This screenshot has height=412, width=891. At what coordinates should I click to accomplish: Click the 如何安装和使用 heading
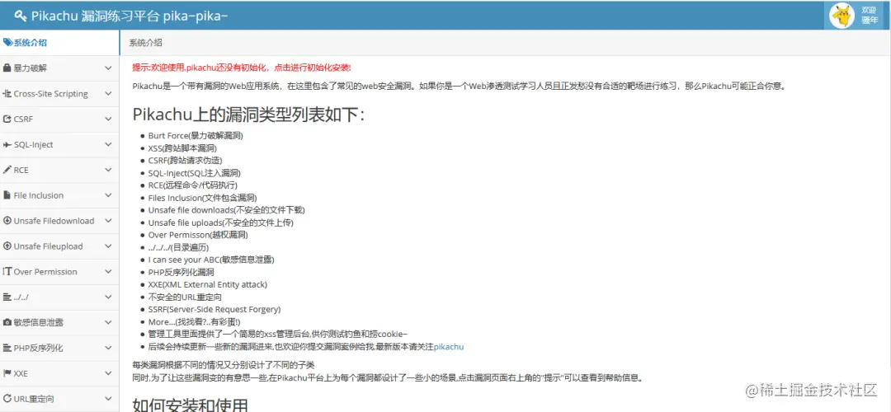pos(190,405)
